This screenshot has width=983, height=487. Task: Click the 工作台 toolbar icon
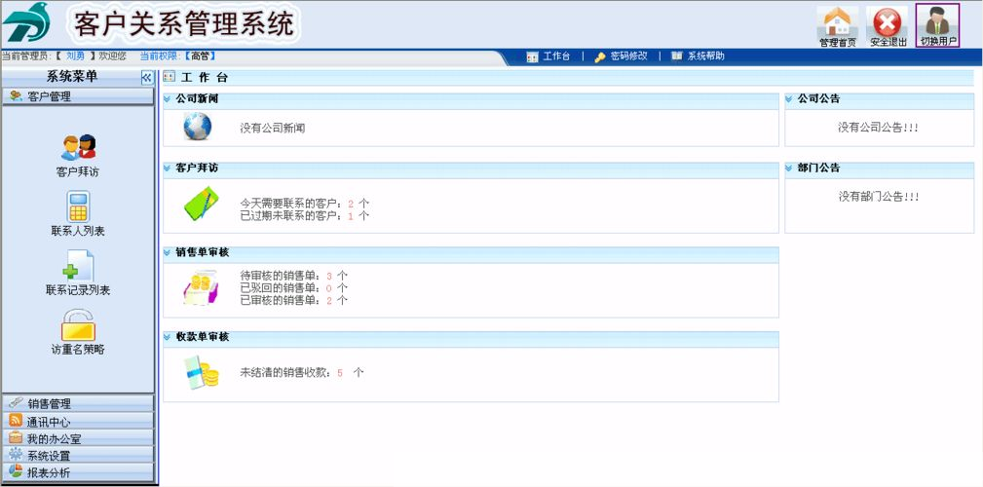[x=532, y=57]
